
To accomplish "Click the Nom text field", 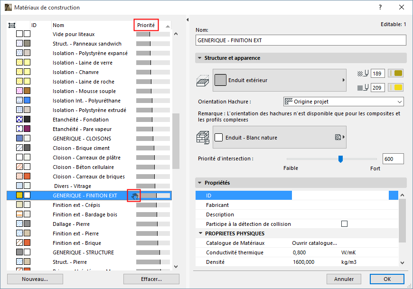I will (x=301, y=40).
